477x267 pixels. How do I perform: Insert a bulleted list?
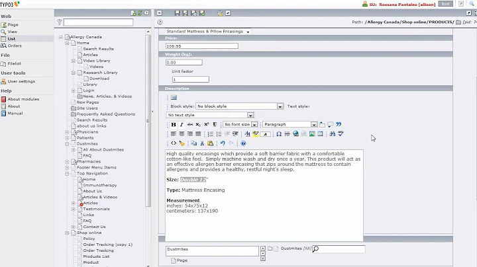(x=219, y=133)
